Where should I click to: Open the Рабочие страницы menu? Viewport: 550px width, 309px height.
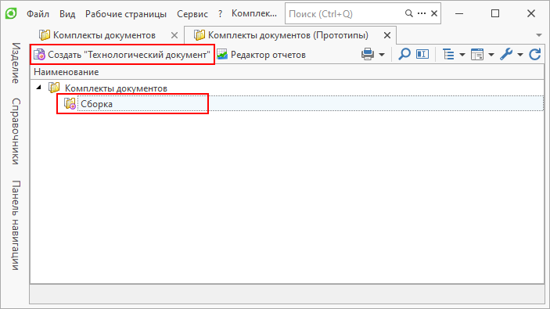click(126, 14)
